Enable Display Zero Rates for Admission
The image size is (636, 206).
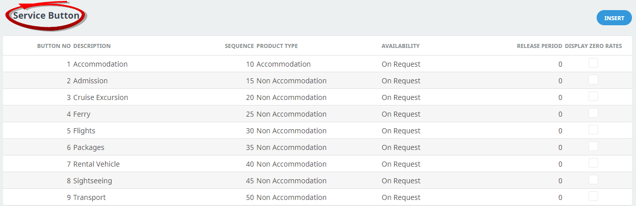(x=593, y=80)
